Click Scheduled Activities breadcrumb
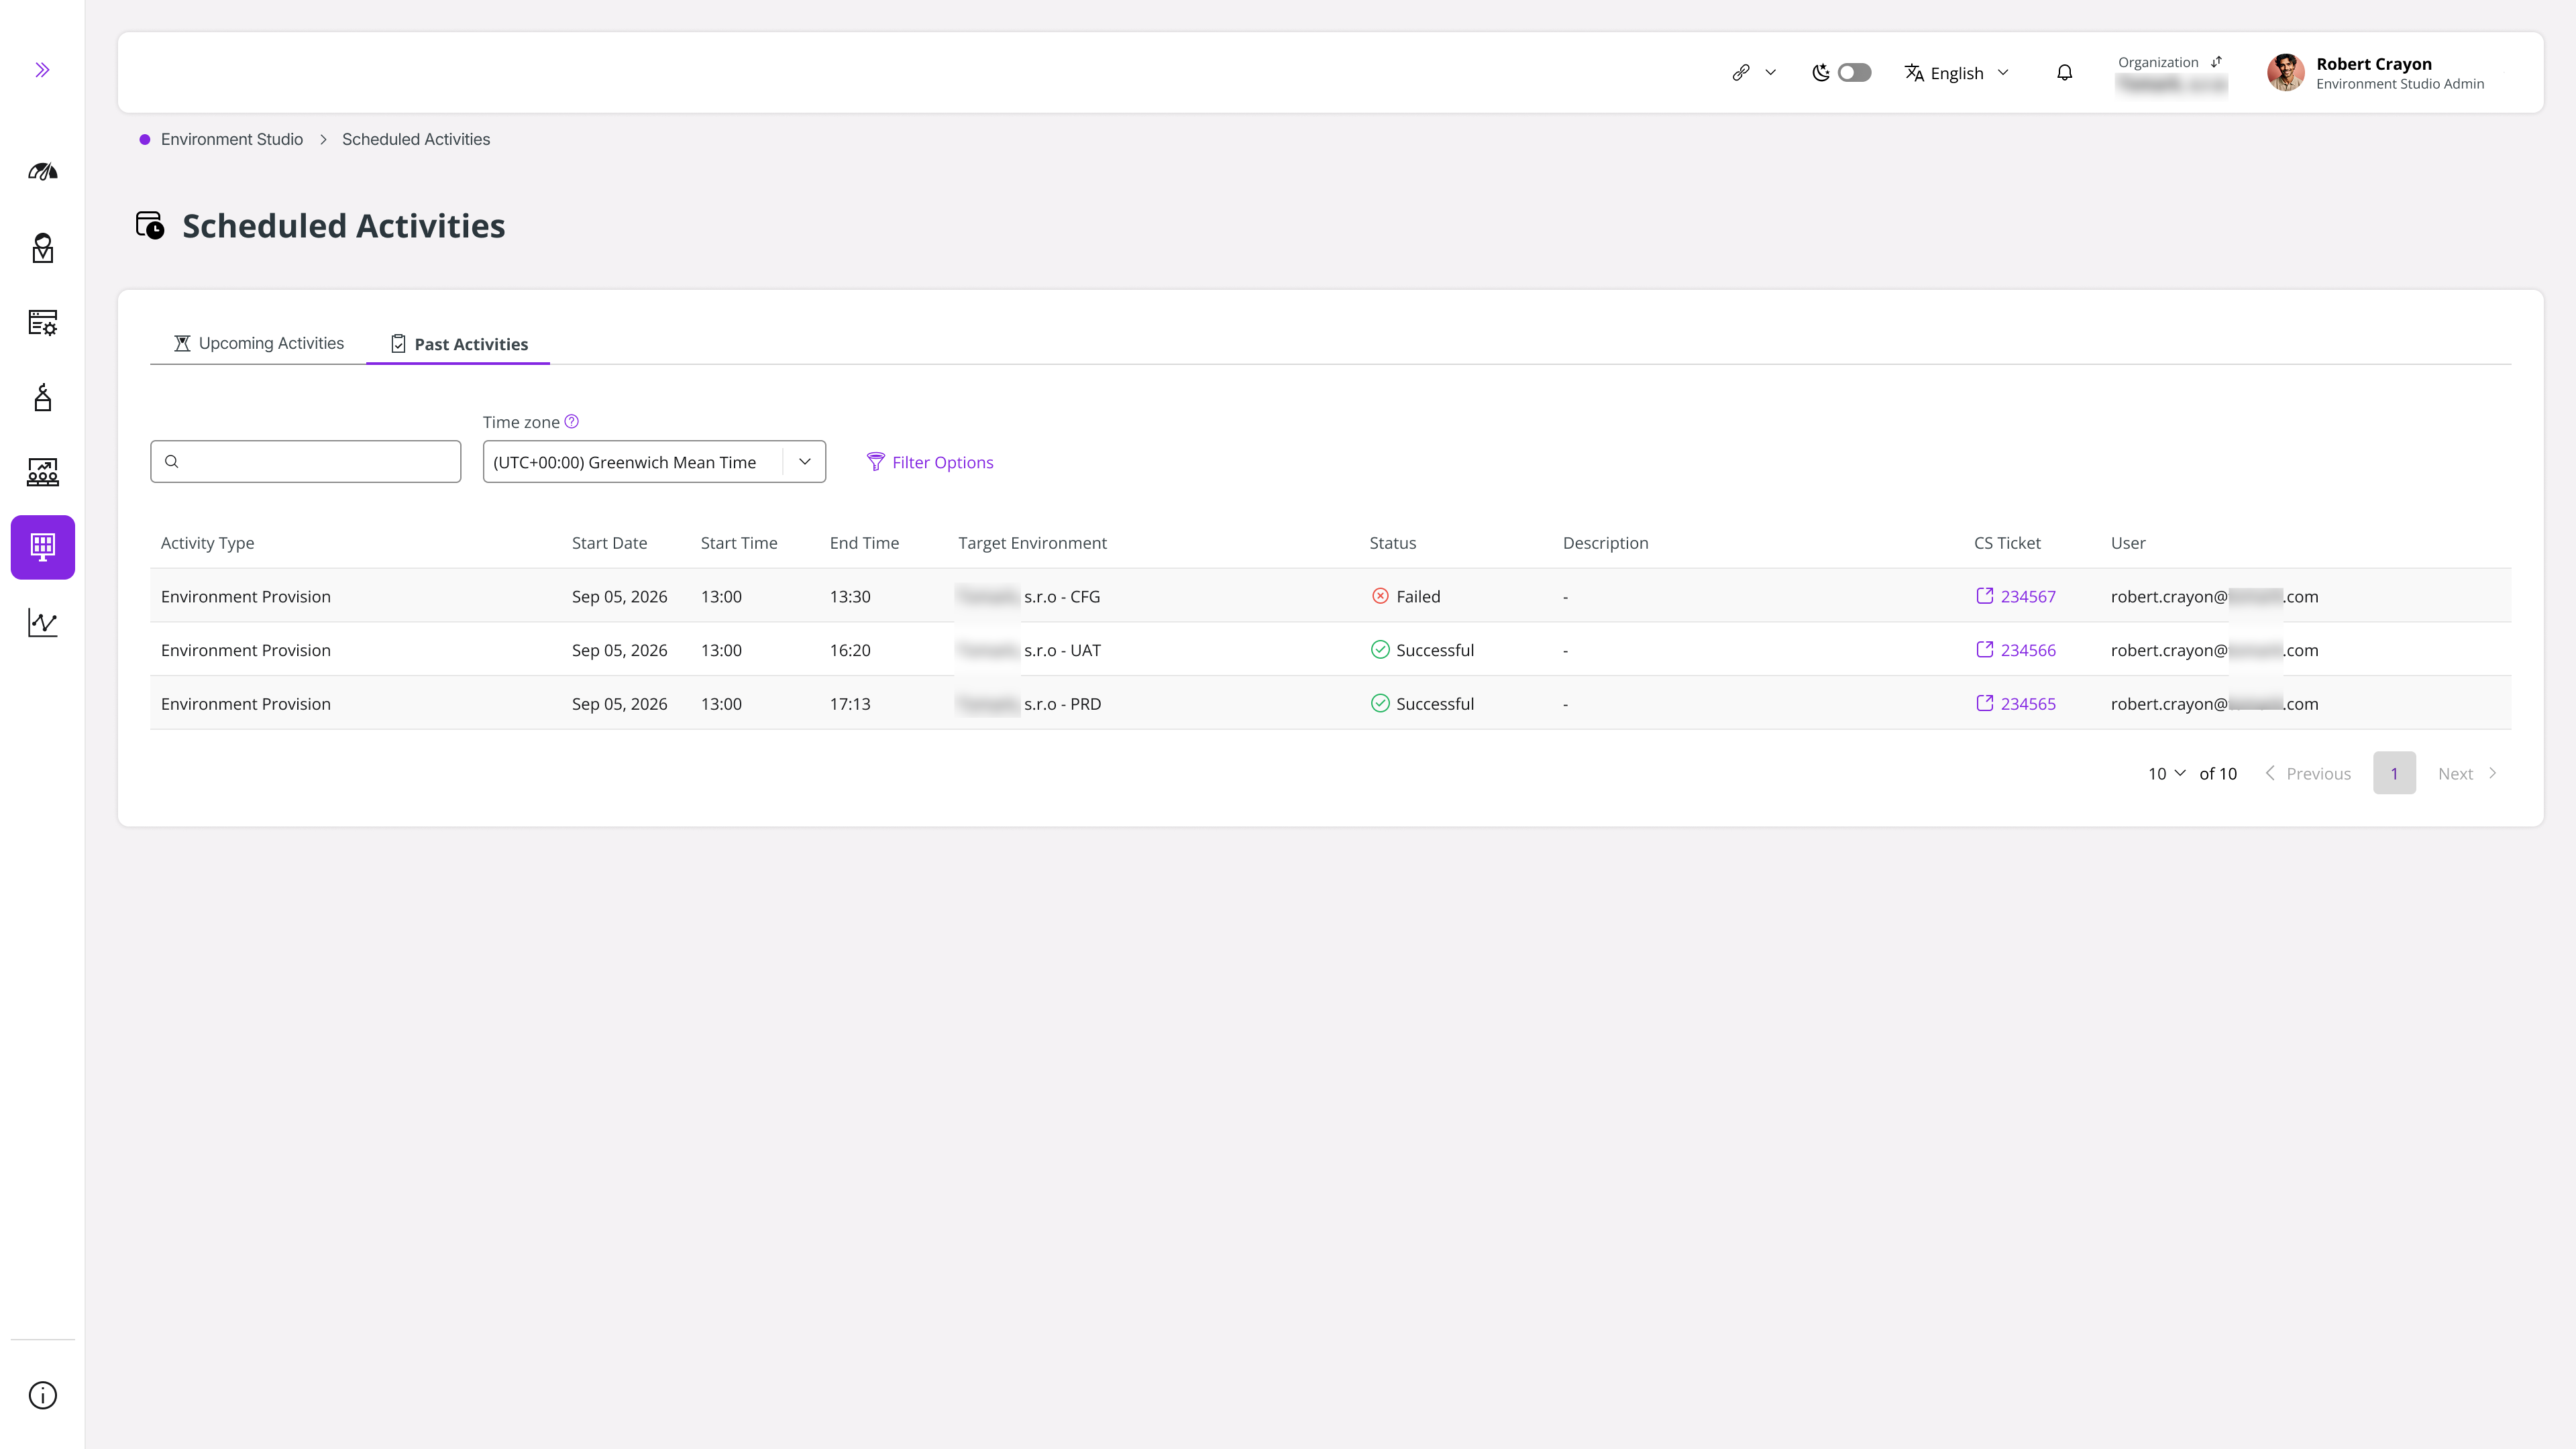 (x=416, y=139)
